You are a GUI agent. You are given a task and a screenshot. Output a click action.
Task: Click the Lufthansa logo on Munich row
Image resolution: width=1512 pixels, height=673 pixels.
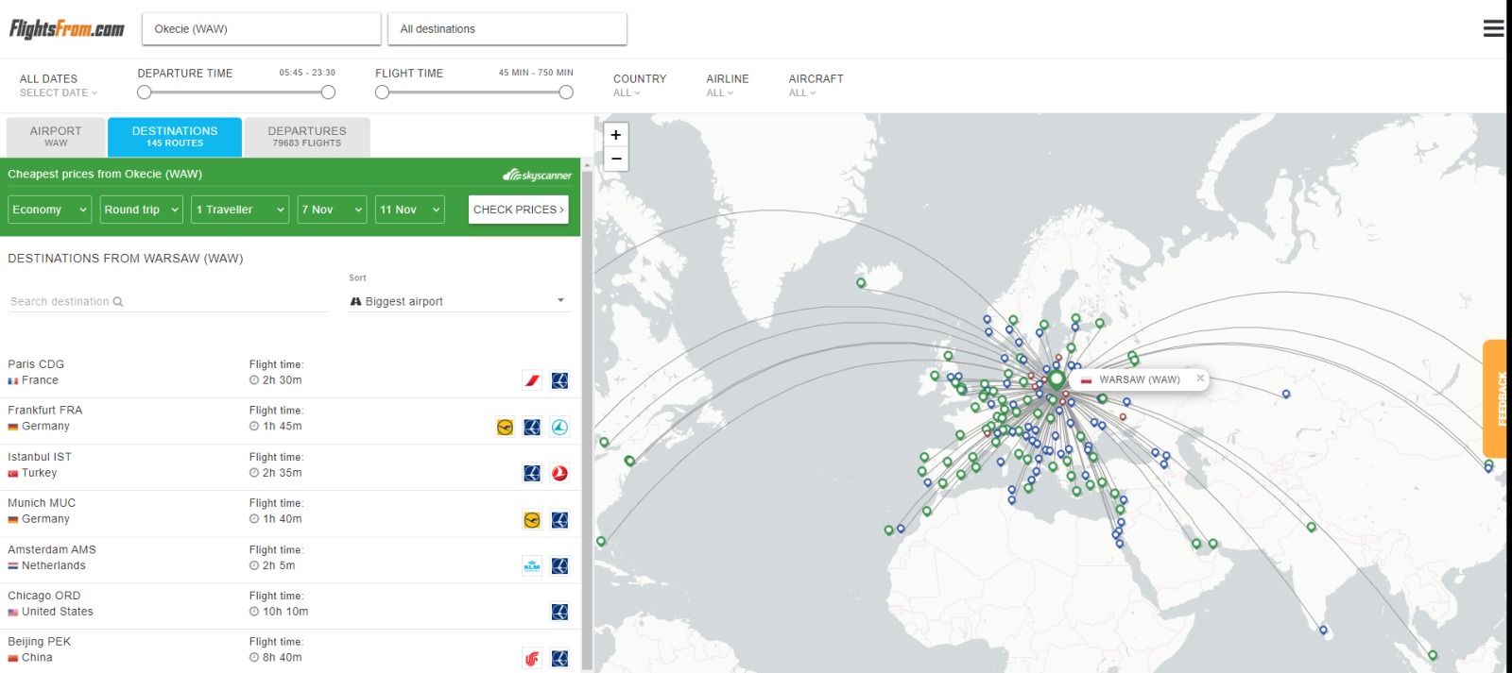(532, 519)
